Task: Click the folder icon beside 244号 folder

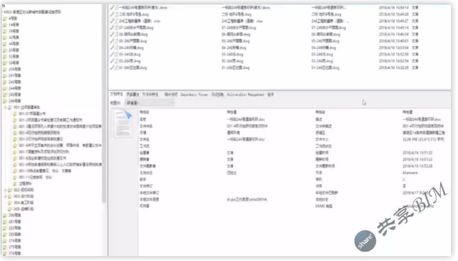Action: [x=5, y=88]
